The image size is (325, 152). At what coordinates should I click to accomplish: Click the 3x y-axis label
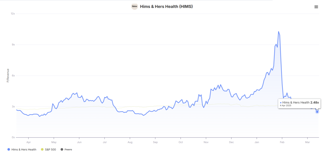(x=13, y=107)
